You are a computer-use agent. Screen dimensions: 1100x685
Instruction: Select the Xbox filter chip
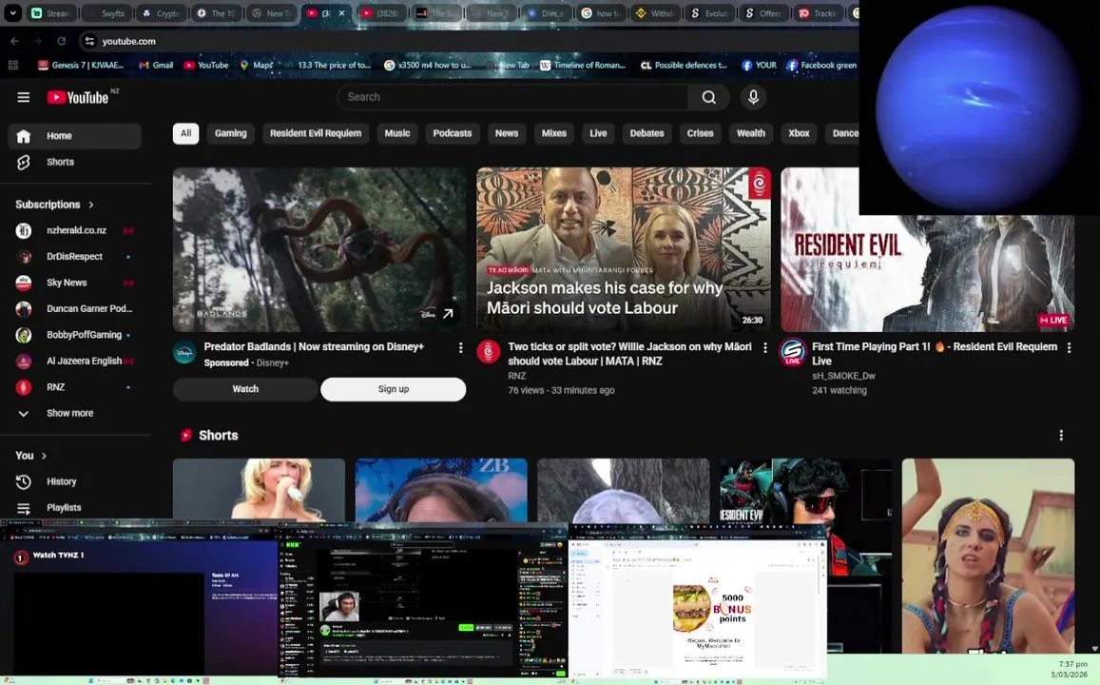[799, 133]
